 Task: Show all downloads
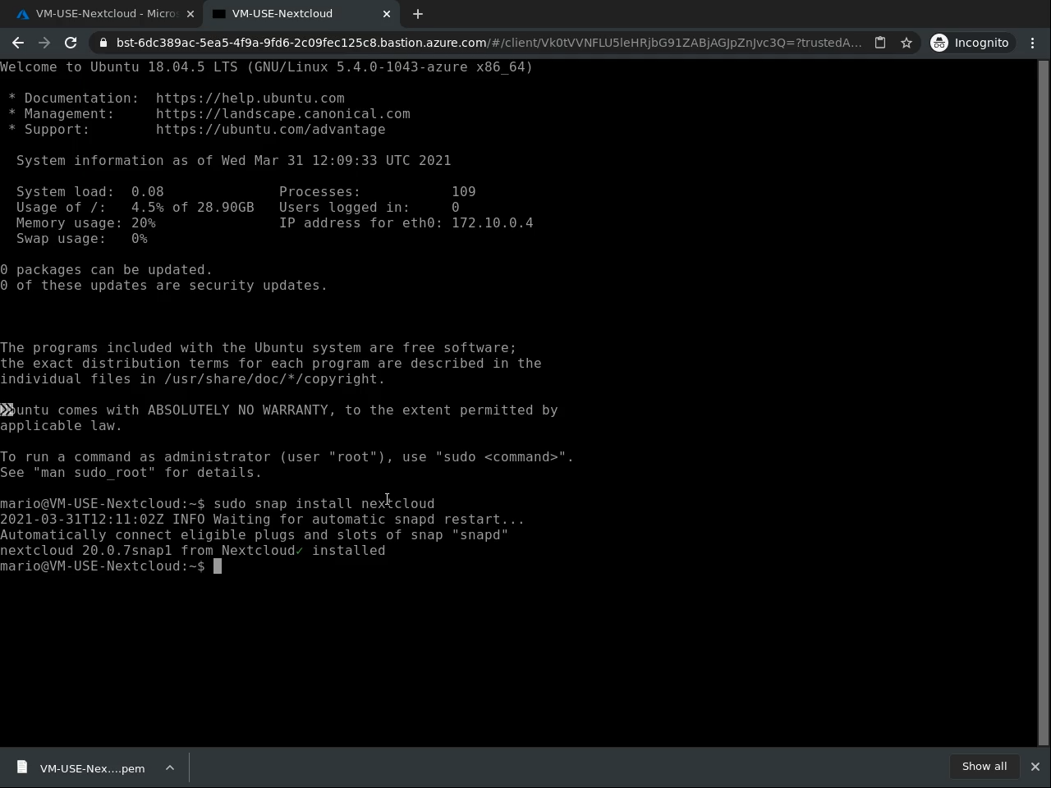[984, 767]
